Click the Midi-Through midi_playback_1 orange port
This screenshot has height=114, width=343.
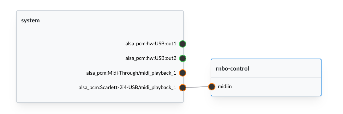pos(183,73)
